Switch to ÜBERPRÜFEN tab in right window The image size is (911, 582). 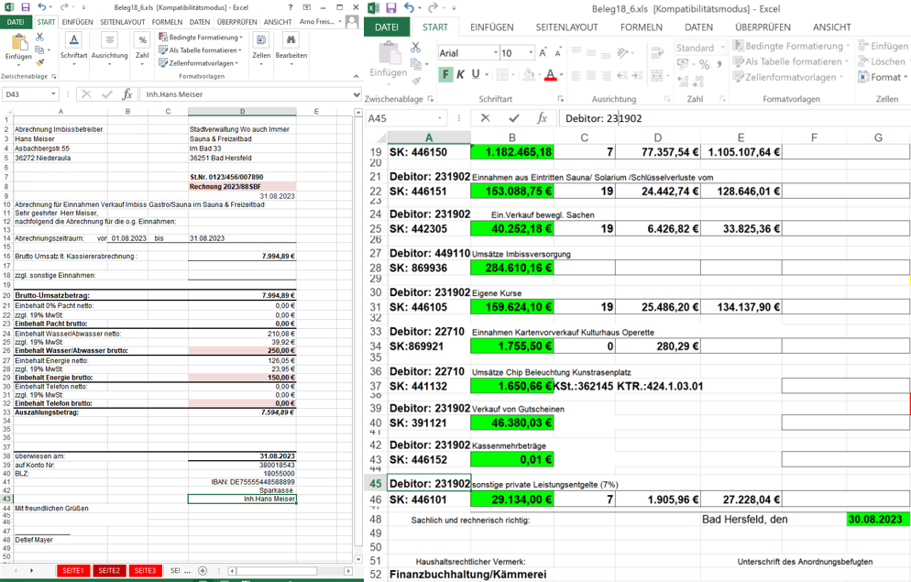[x=763, y=27]
